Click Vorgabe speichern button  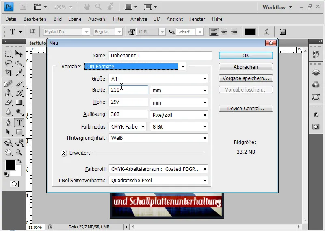(246, 78)
